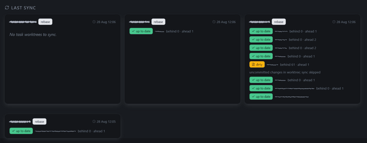
Task: Click the rebase badge on the dirty-worktree card
Action: [279, 22]
